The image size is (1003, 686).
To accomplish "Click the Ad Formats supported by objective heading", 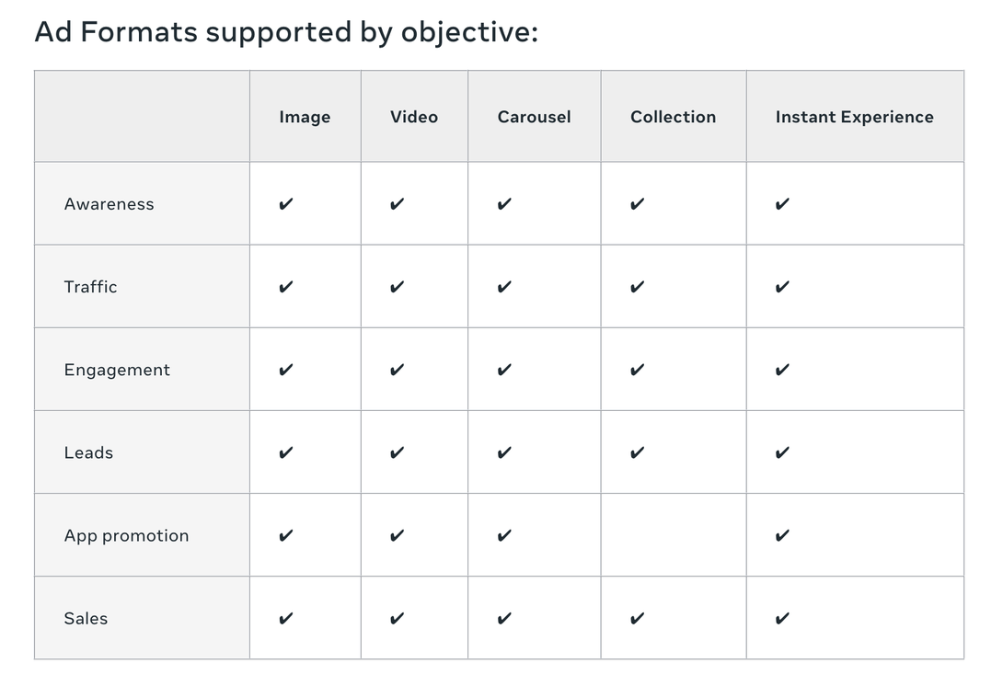I will (286, 32).
